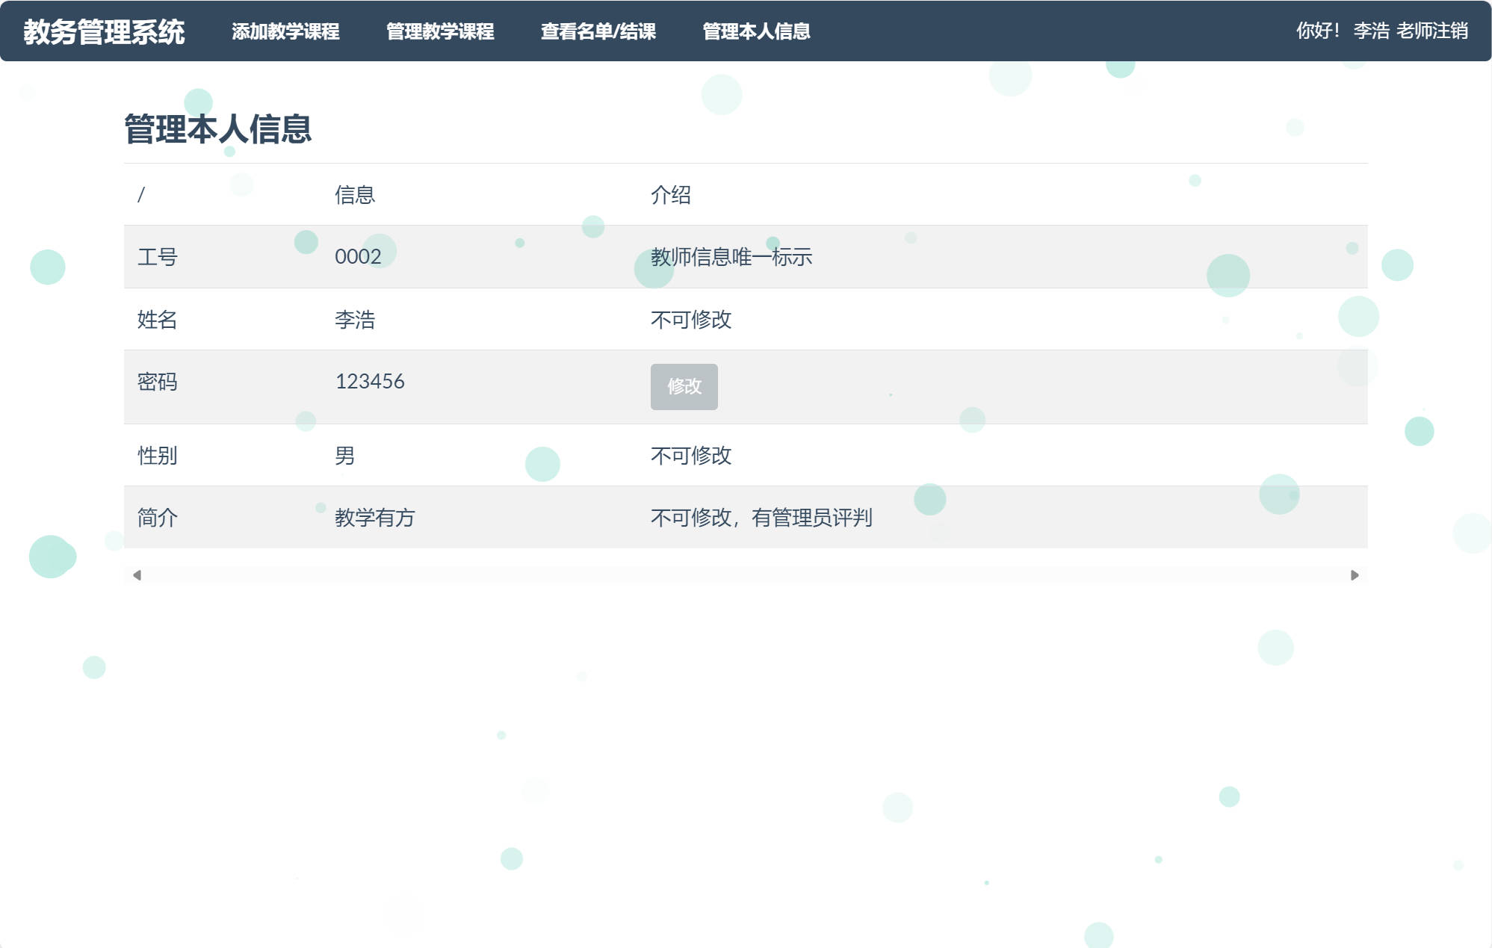Viewport: 1492px width, 948px height.
Task: Click the password value 123456
Action: 370,382
